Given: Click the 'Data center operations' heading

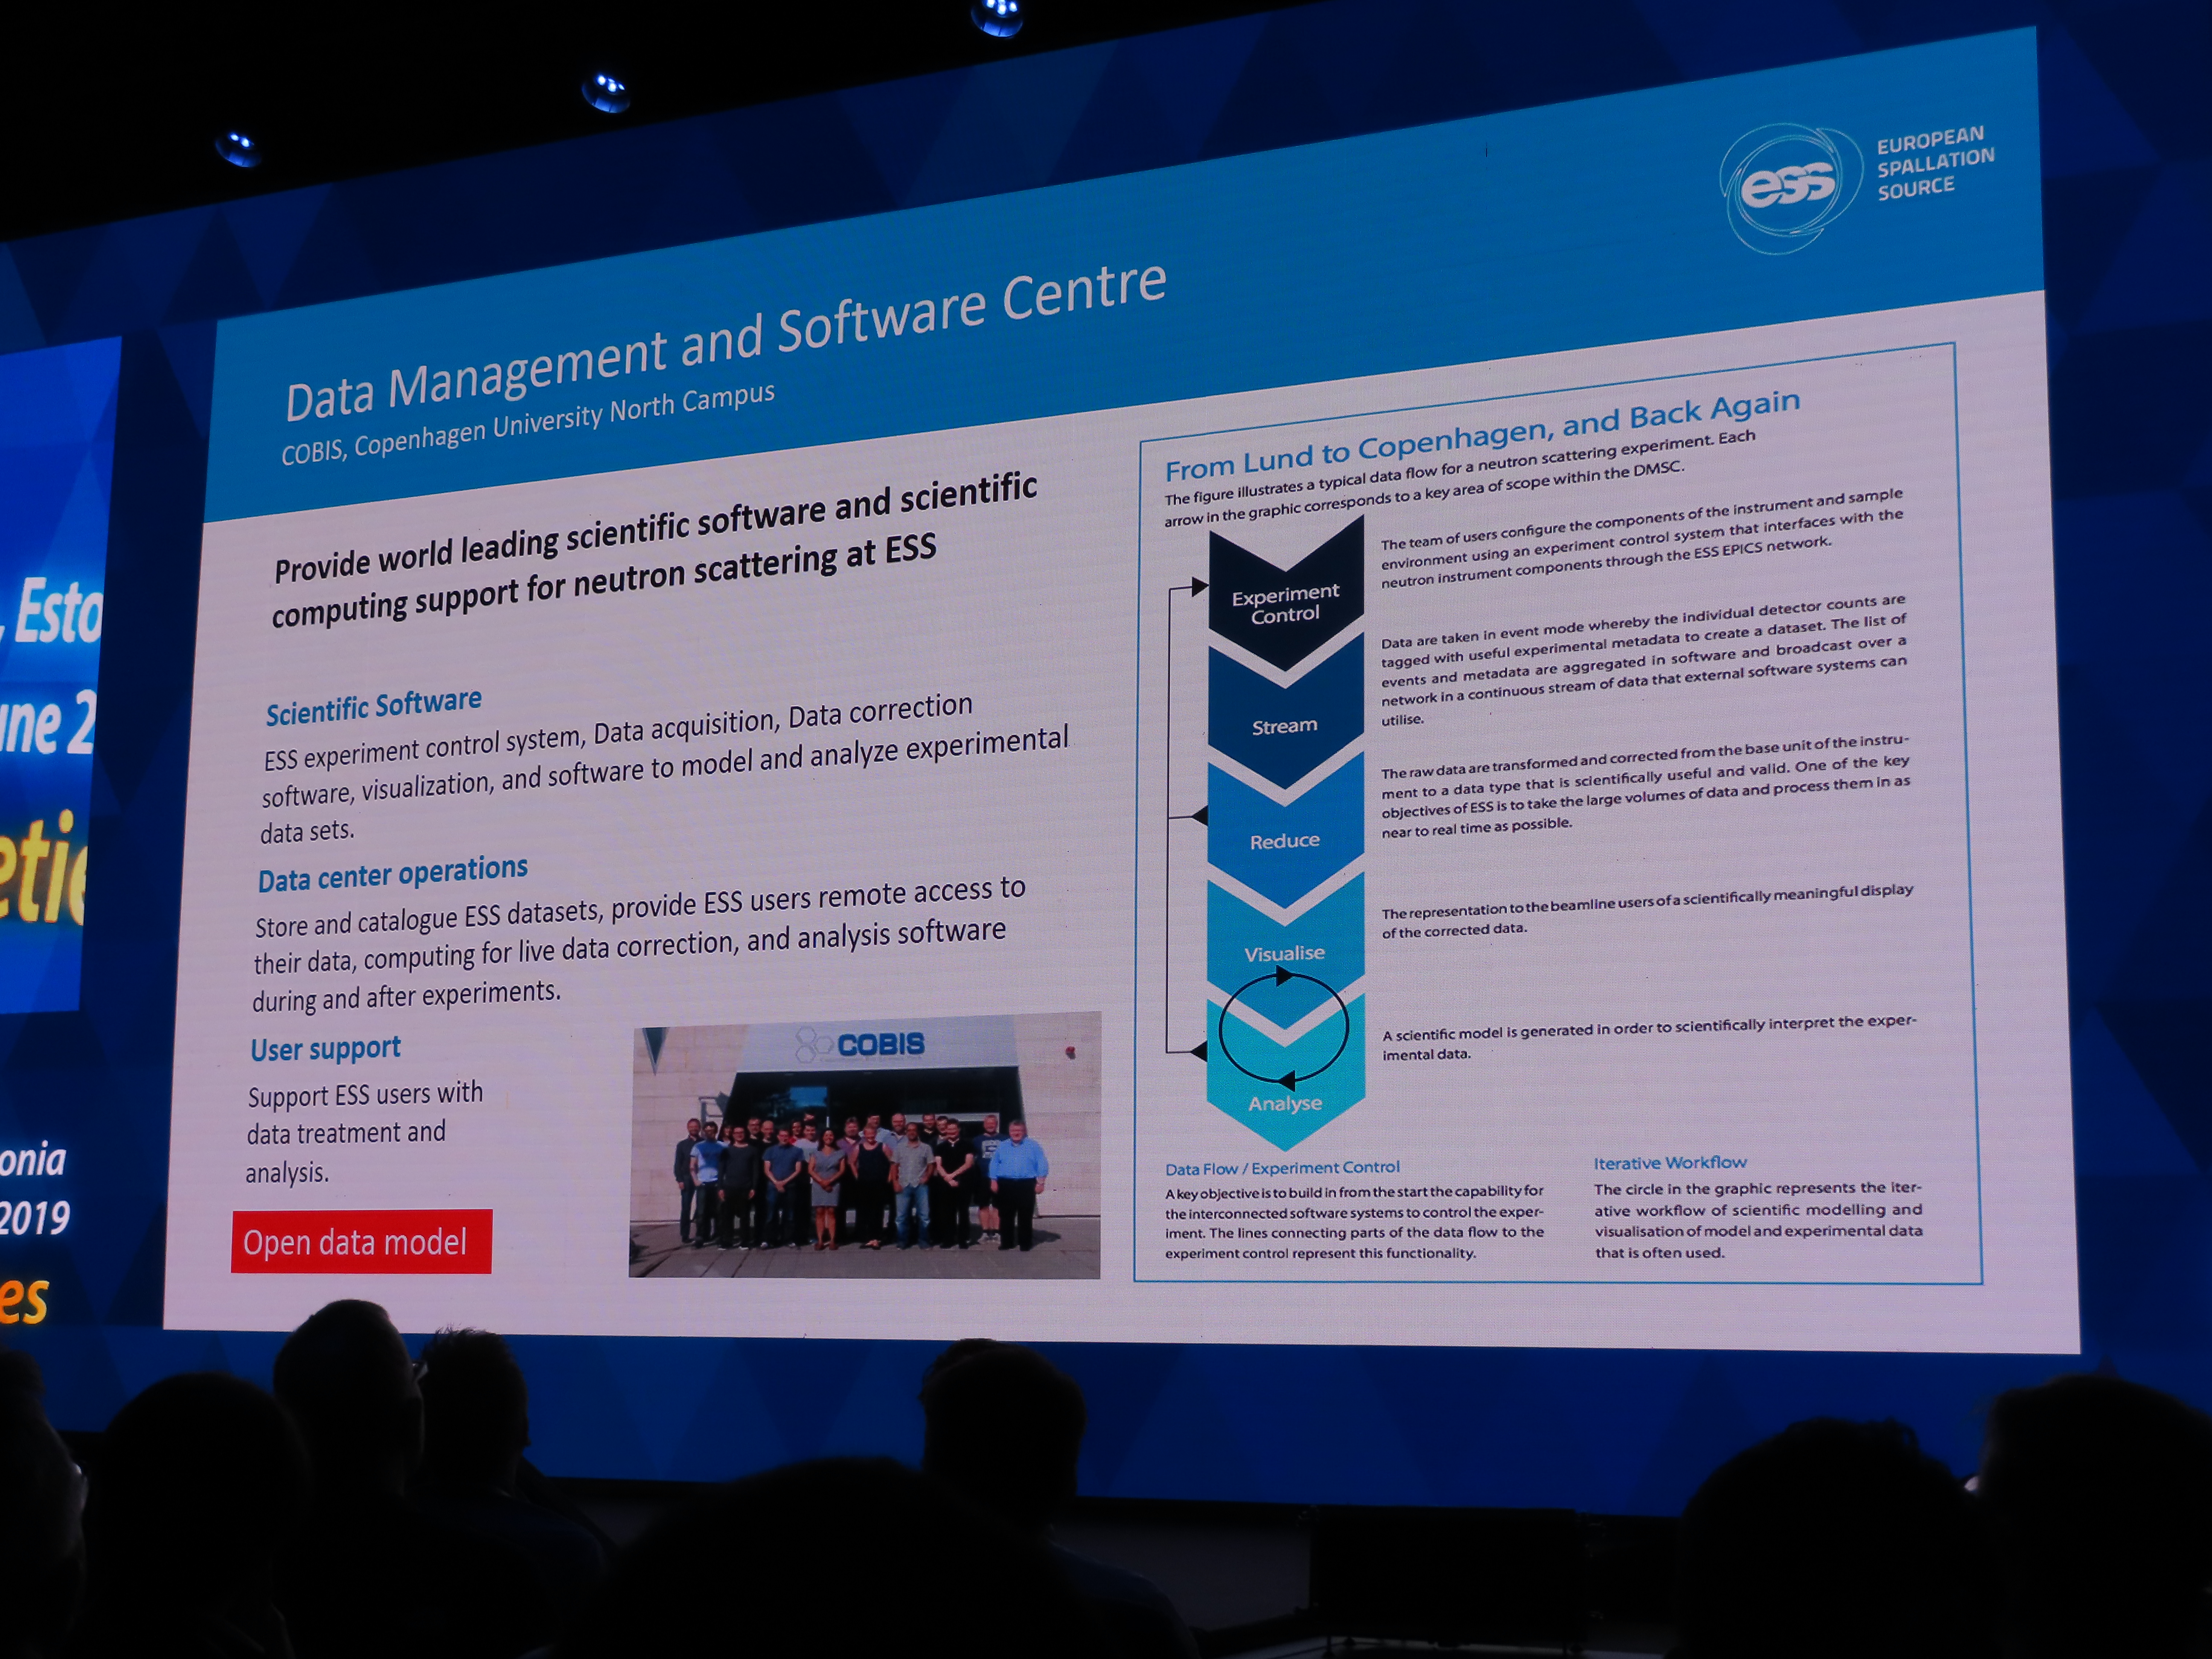Looking at the screenshot, I should click(x=393, y=873).
